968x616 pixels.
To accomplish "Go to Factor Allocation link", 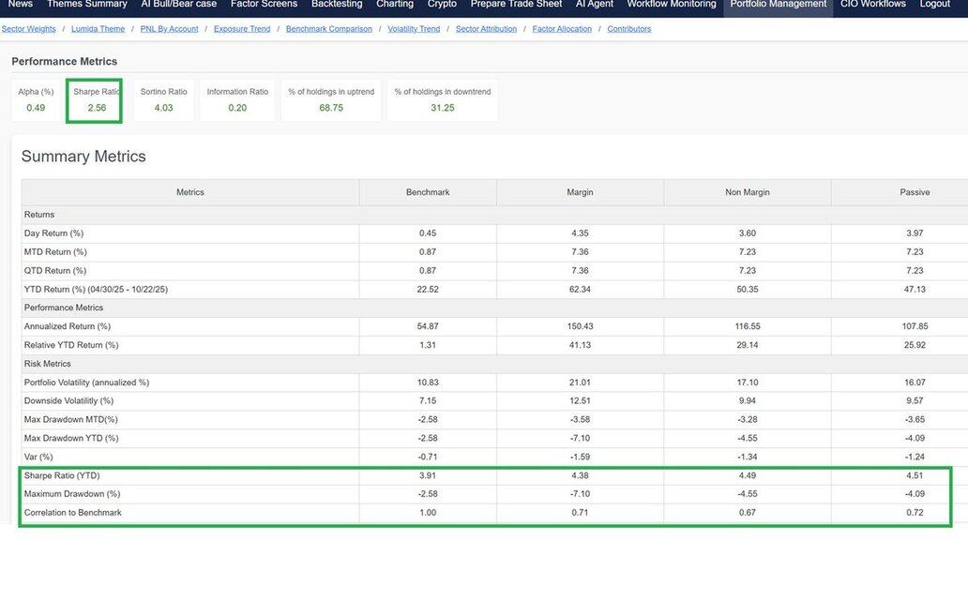I will pyautogui.click(x=562, y=29).
